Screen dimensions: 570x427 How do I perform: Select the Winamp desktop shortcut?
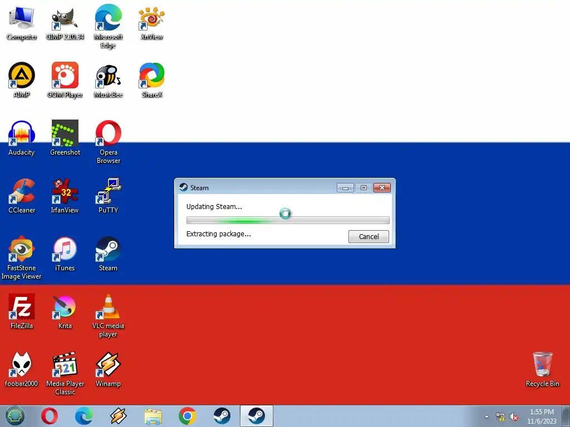pos(108,369)
